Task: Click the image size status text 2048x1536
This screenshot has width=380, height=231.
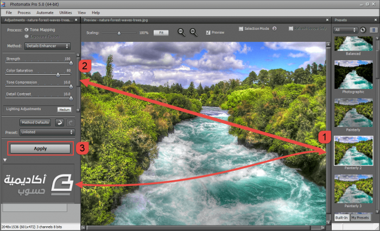Action: point(31,227)
